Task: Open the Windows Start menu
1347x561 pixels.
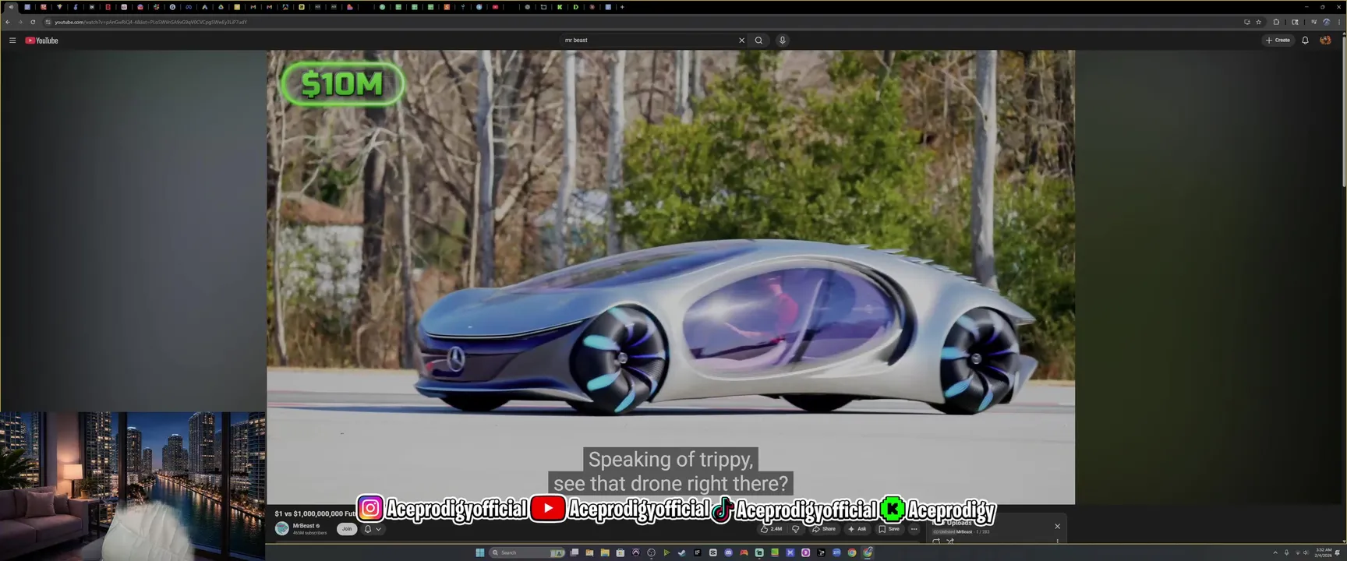Action: pyautogui.click(x=479, y=552)
